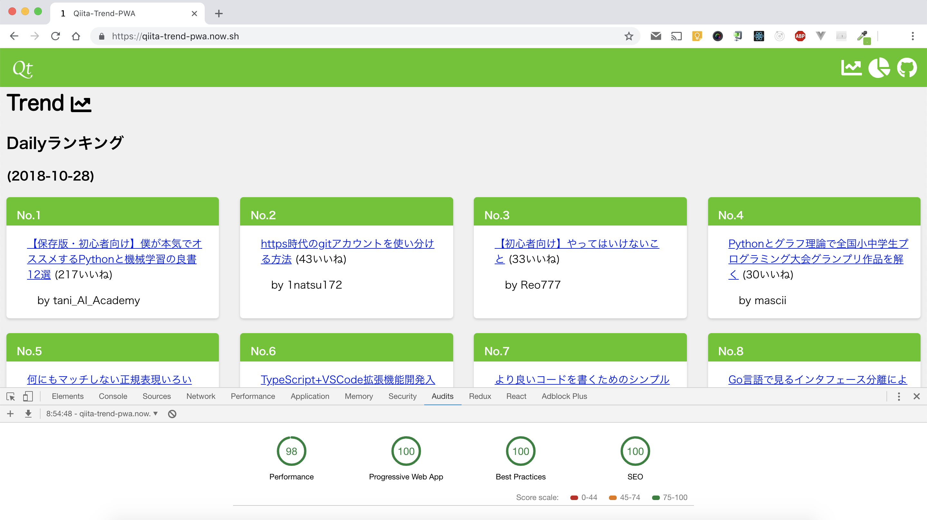The image size is (927, 520).
Task: Click the Adblock Plus extension icon
Action: pos(800,36)
